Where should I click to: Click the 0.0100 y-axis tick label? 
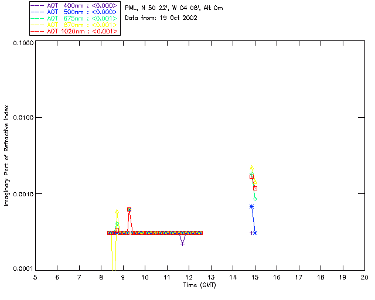click(23, 118)
